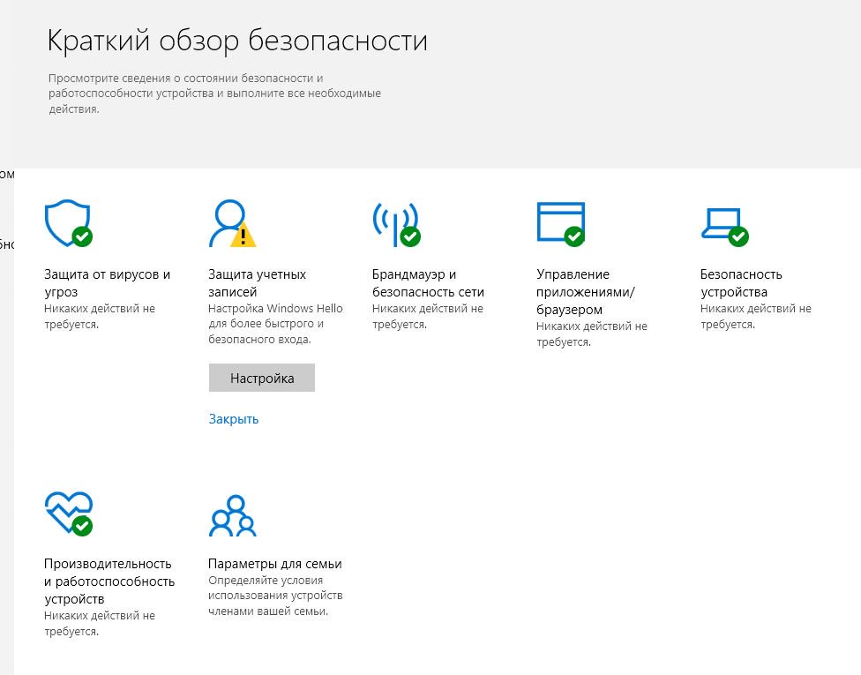Open the firewall and network antenna icon
The height and width of the screenshot is (675, 861).
pyautogui.click(x=396, y=223)
